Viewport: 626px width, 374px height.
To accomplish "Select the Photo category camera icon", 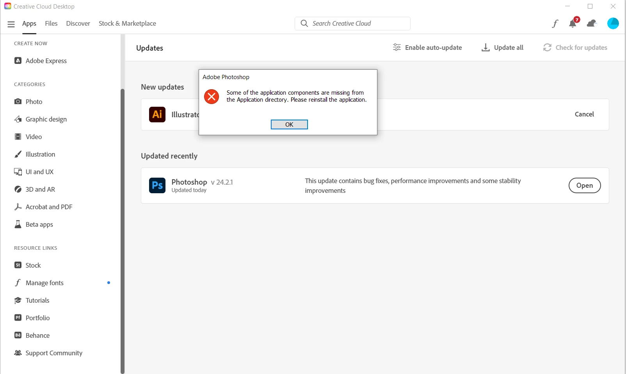I will (18, 101).
